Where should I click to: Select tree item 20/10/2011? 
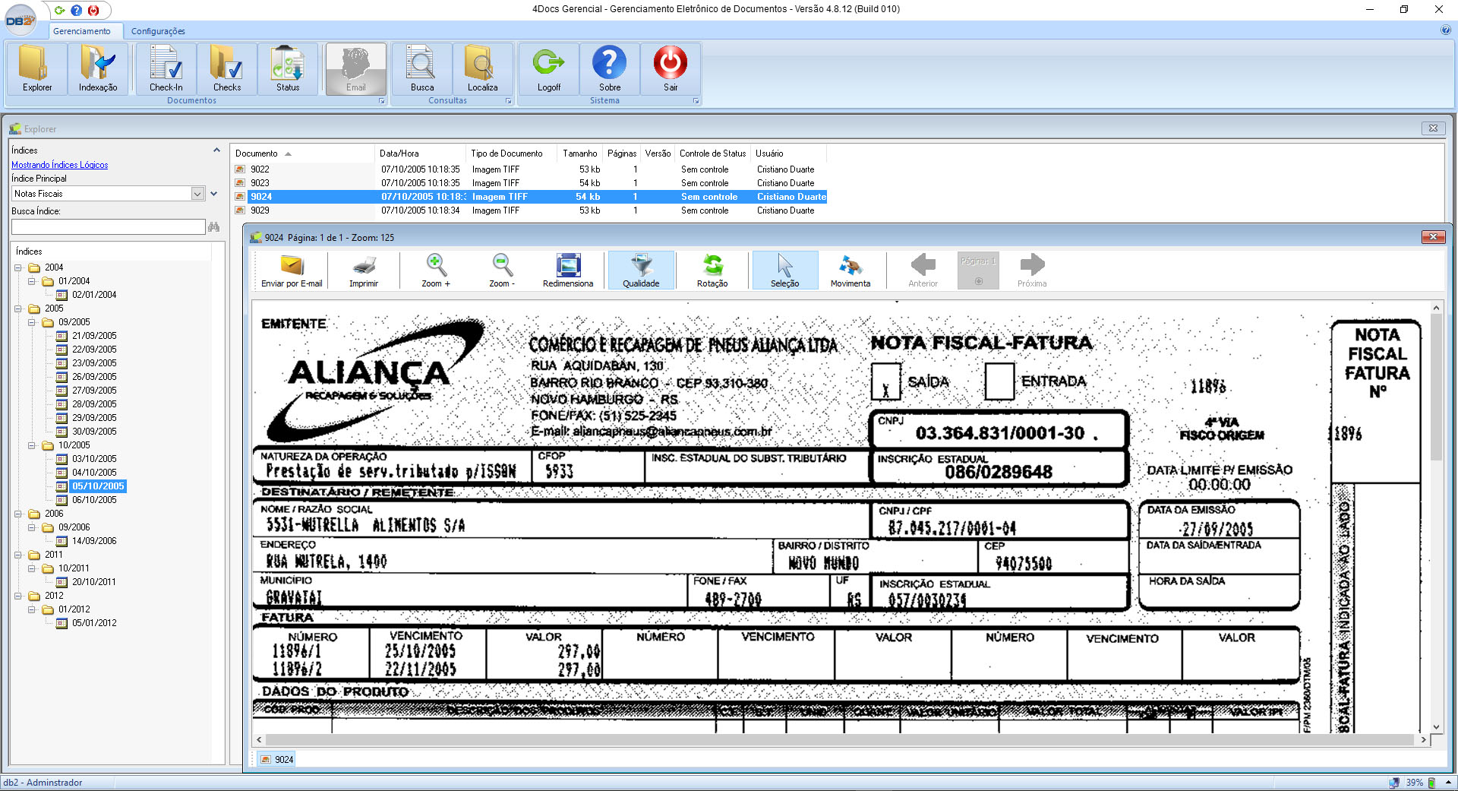click(x=94, y=582)
